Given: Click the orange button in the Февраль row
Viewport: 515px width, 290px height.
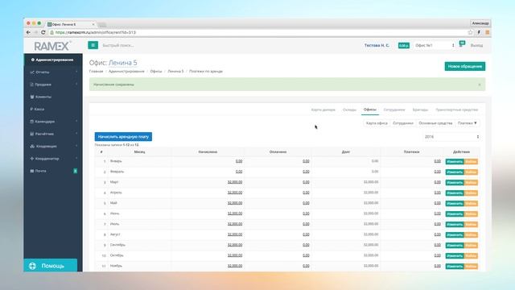Looking at the screenshot, I should point(471,172).
